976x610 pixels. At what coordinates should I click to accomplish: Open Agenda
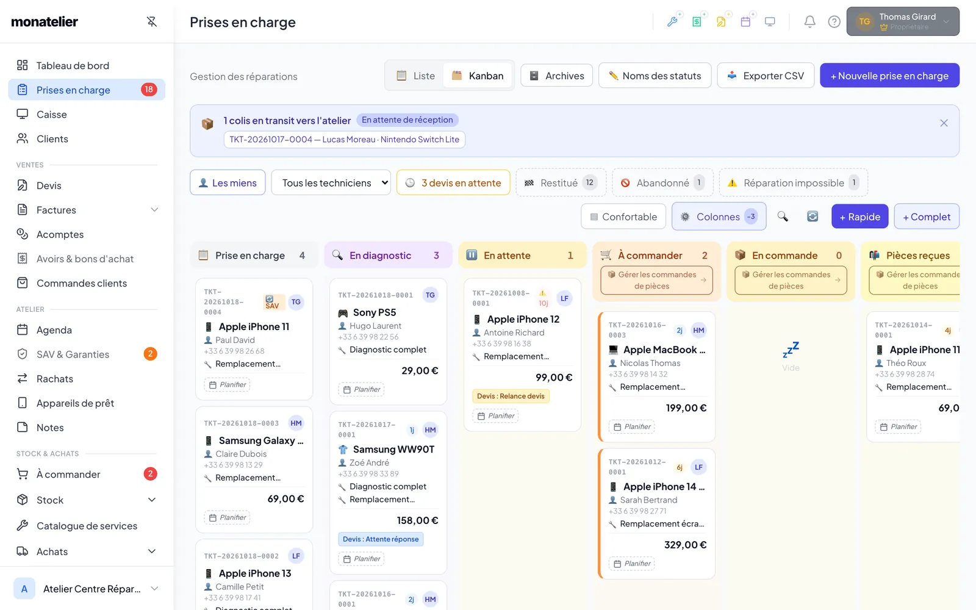(87, 330)
